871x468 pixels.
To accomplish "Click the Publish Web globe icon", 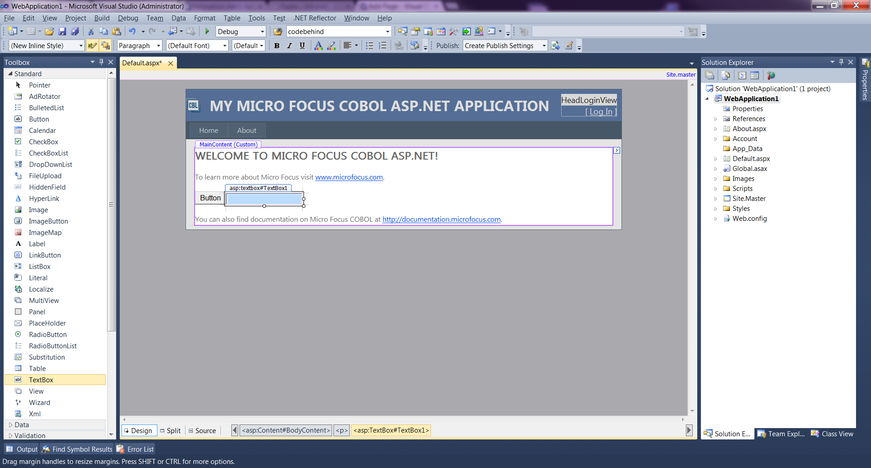I will (x=556, y=45).
